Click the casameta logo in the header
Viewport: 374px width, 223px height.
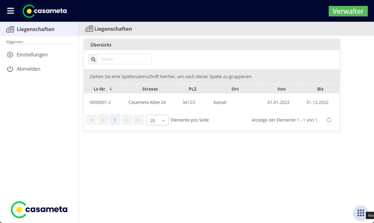[x=45, y=11]
